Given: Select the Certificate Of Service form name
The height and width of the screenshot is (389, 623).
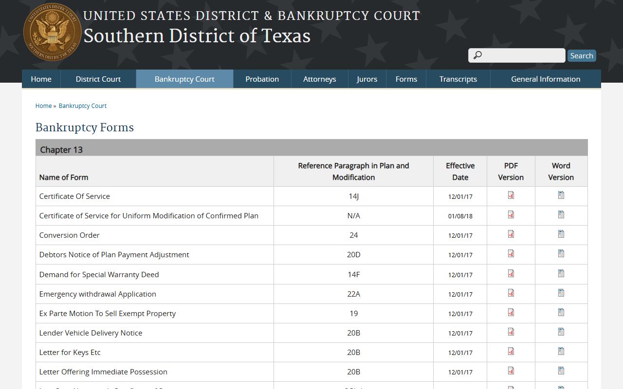Looking at the screenshot, I should coord(74,196).
